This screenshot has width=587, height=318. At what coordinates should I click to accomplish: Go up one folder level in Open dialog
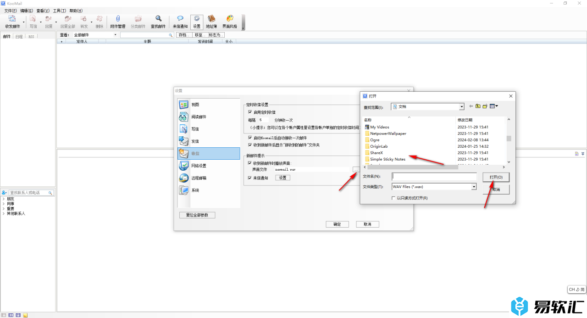(x=478, y=106)
